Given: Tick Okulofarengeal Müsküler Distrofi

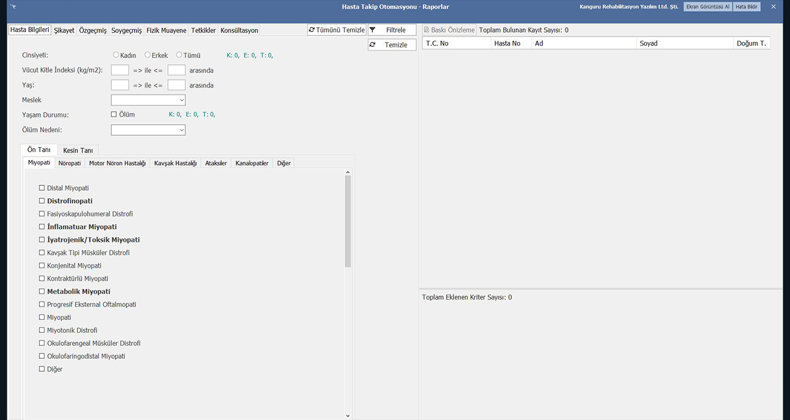Looking at the screenshot, I should [42, 343].
